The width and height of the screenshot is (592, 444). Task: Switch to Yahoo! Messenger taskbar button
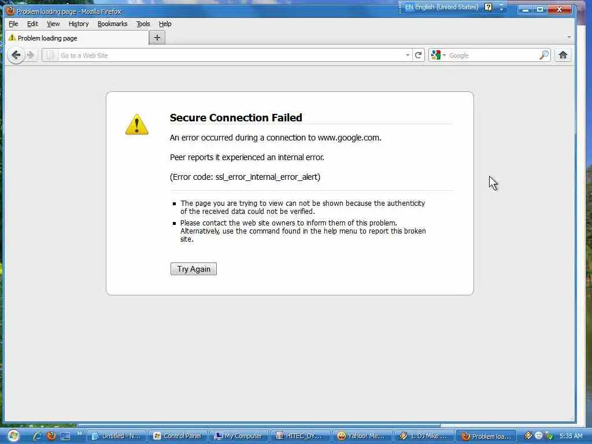click(362, 436)
